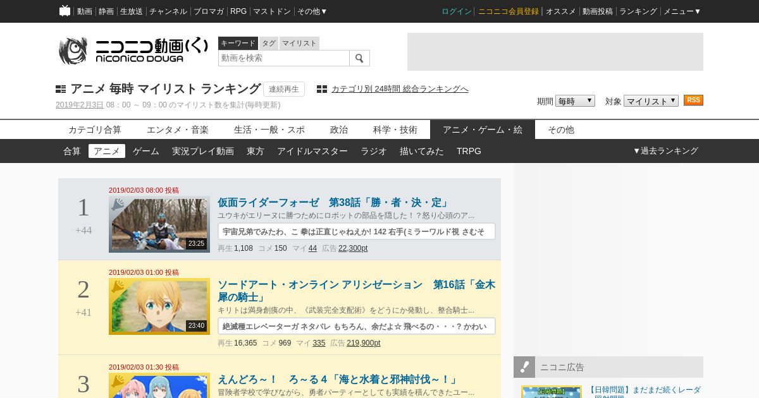This screenshot has width=759, height=398.
Task: Open ソードアート・オンライン アリシゼーション 第16話 title
Action: point(356,291)
